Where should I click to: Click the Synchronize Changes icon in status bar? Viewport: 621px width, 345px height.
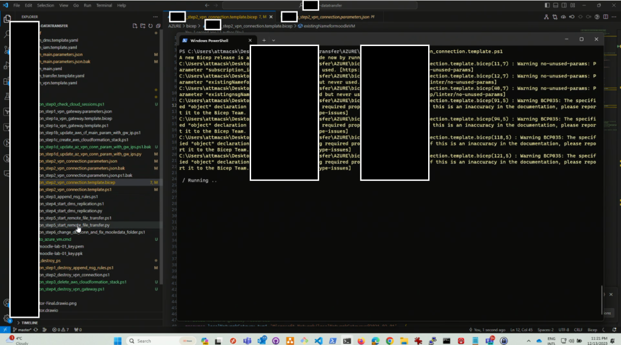36,330
